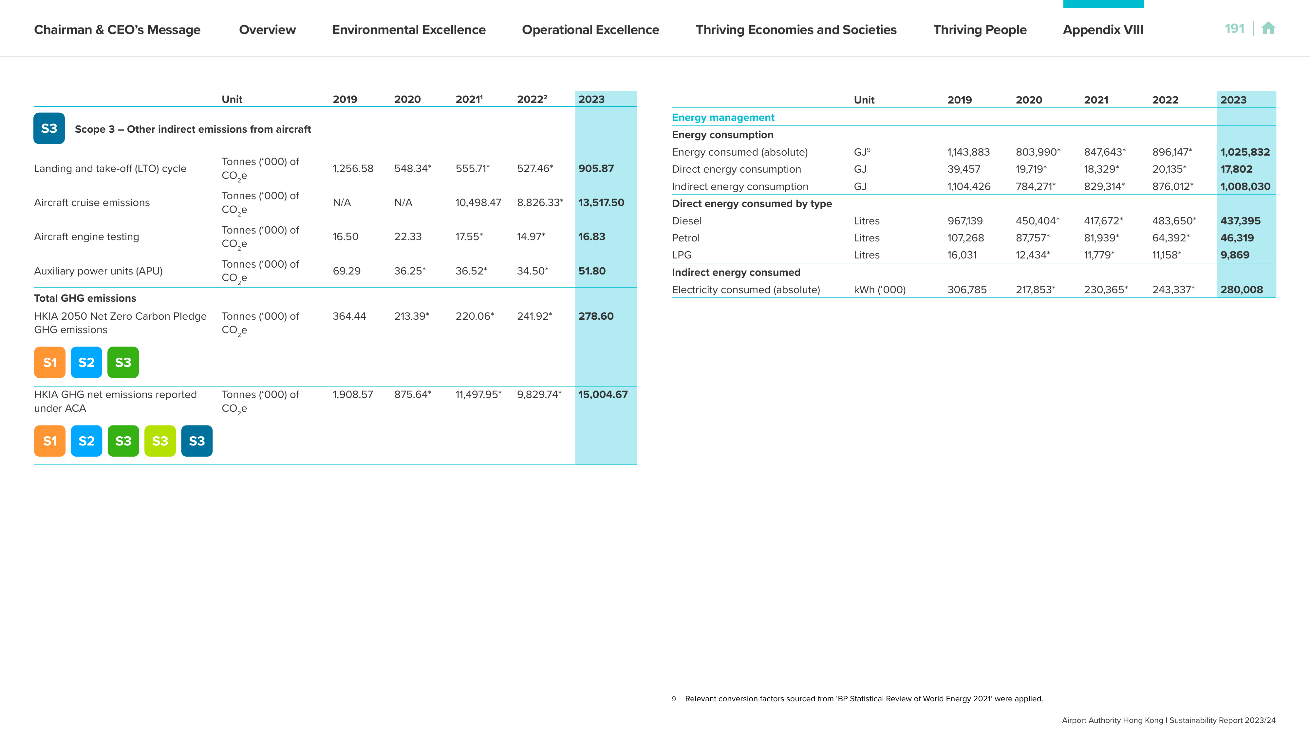
Task: Open the Environmental Excellence section
Action: (409, 30)
